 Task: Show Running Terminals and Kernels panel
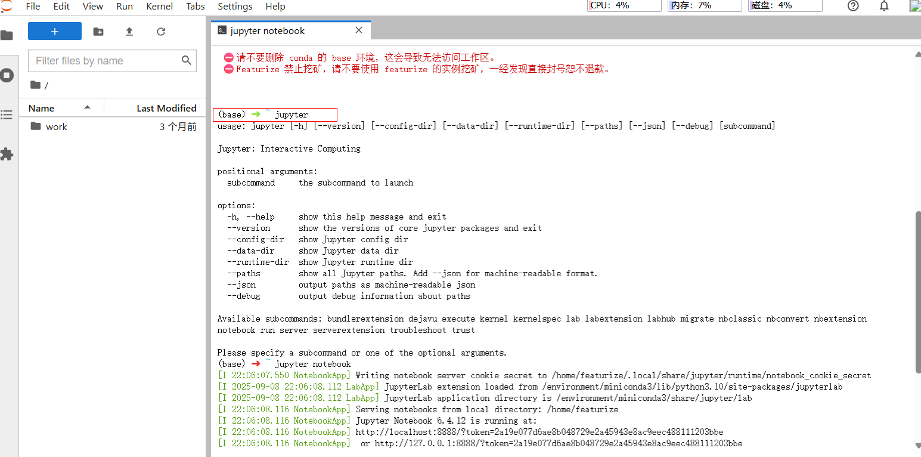click(7, 75)
